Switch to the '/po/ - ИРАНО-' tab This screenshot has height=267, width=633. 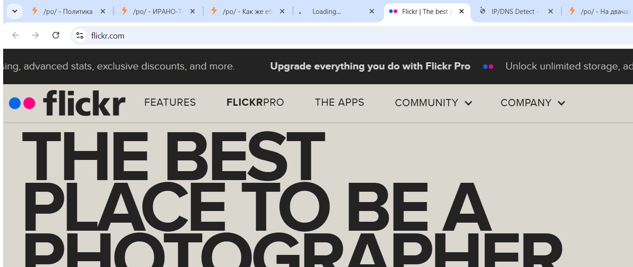tap(158, 11)
